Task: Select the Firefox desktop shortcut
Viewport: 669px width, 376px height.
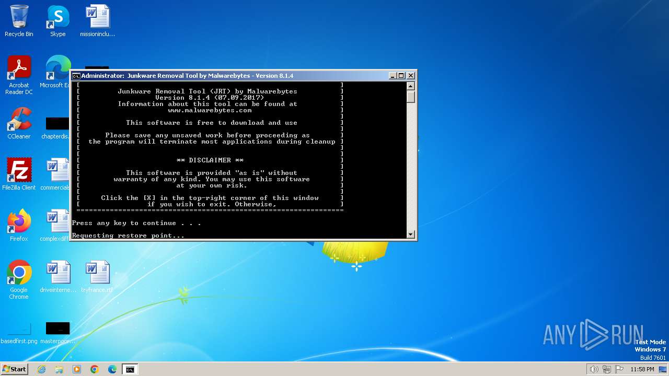Action: [x=19, y=226]
